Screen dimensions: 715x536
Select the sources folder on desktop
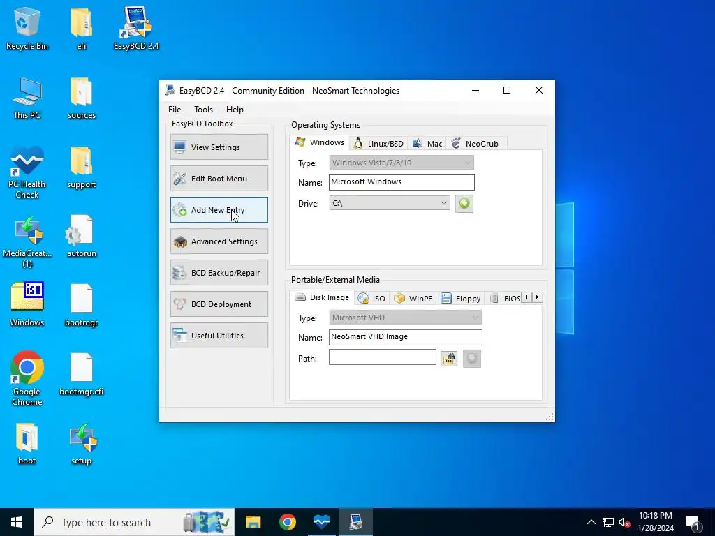81,98
